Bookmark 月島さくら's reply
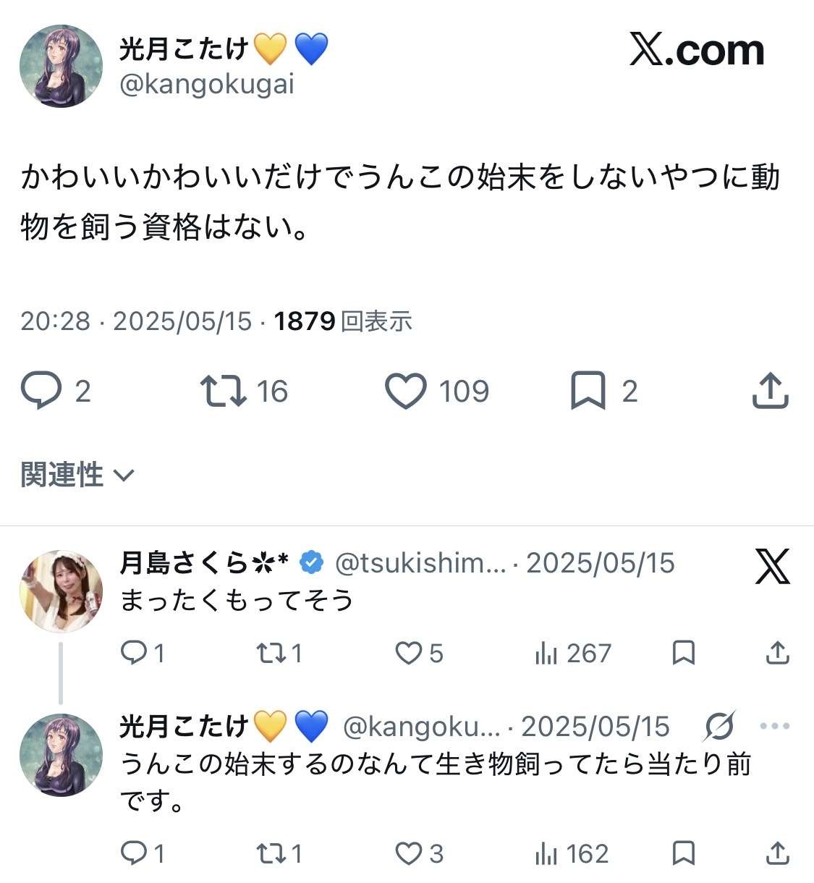The height and width of the screenshot is (883, 814). click(683, 653)
